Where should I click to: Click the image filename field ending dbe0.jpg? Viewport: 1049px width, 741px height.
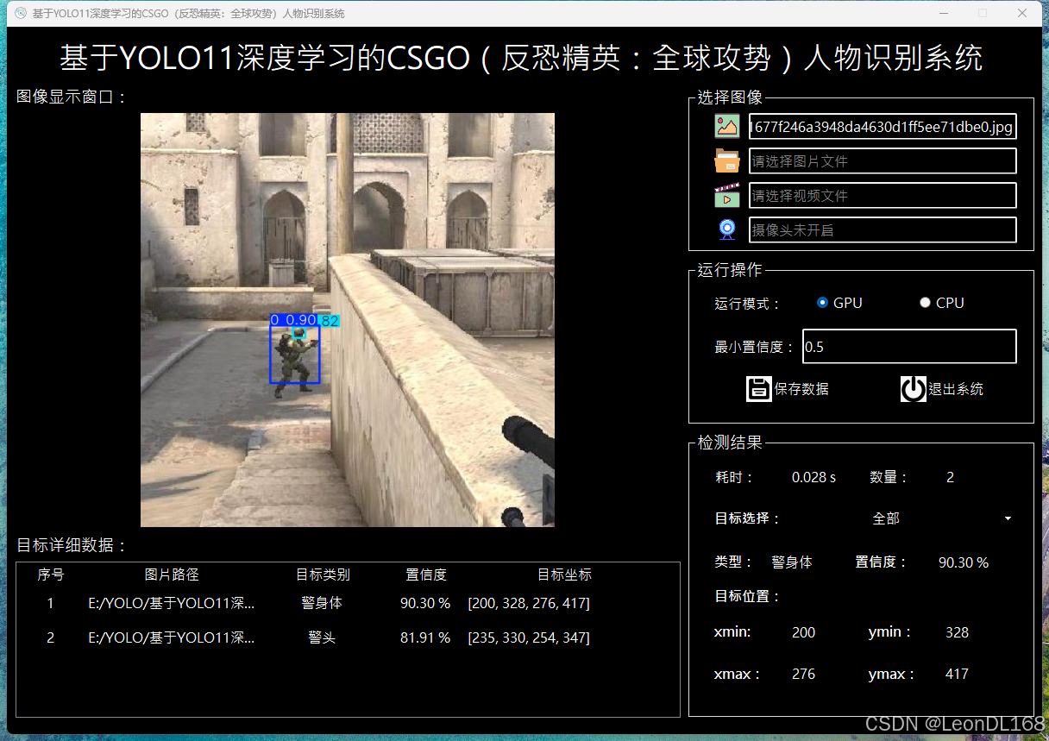pos(883,127)
